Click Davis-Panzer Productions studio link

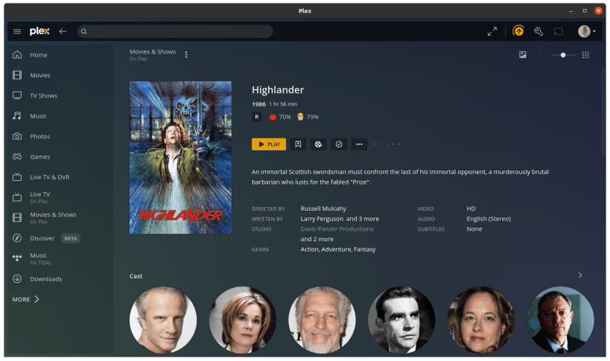tap(337, 229)
